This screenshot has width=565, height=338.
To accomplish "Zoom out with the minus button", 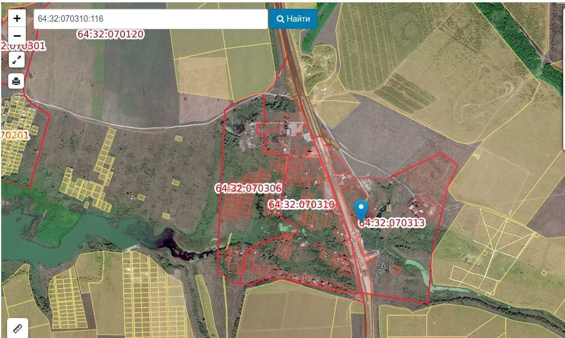I will point(17,35).
